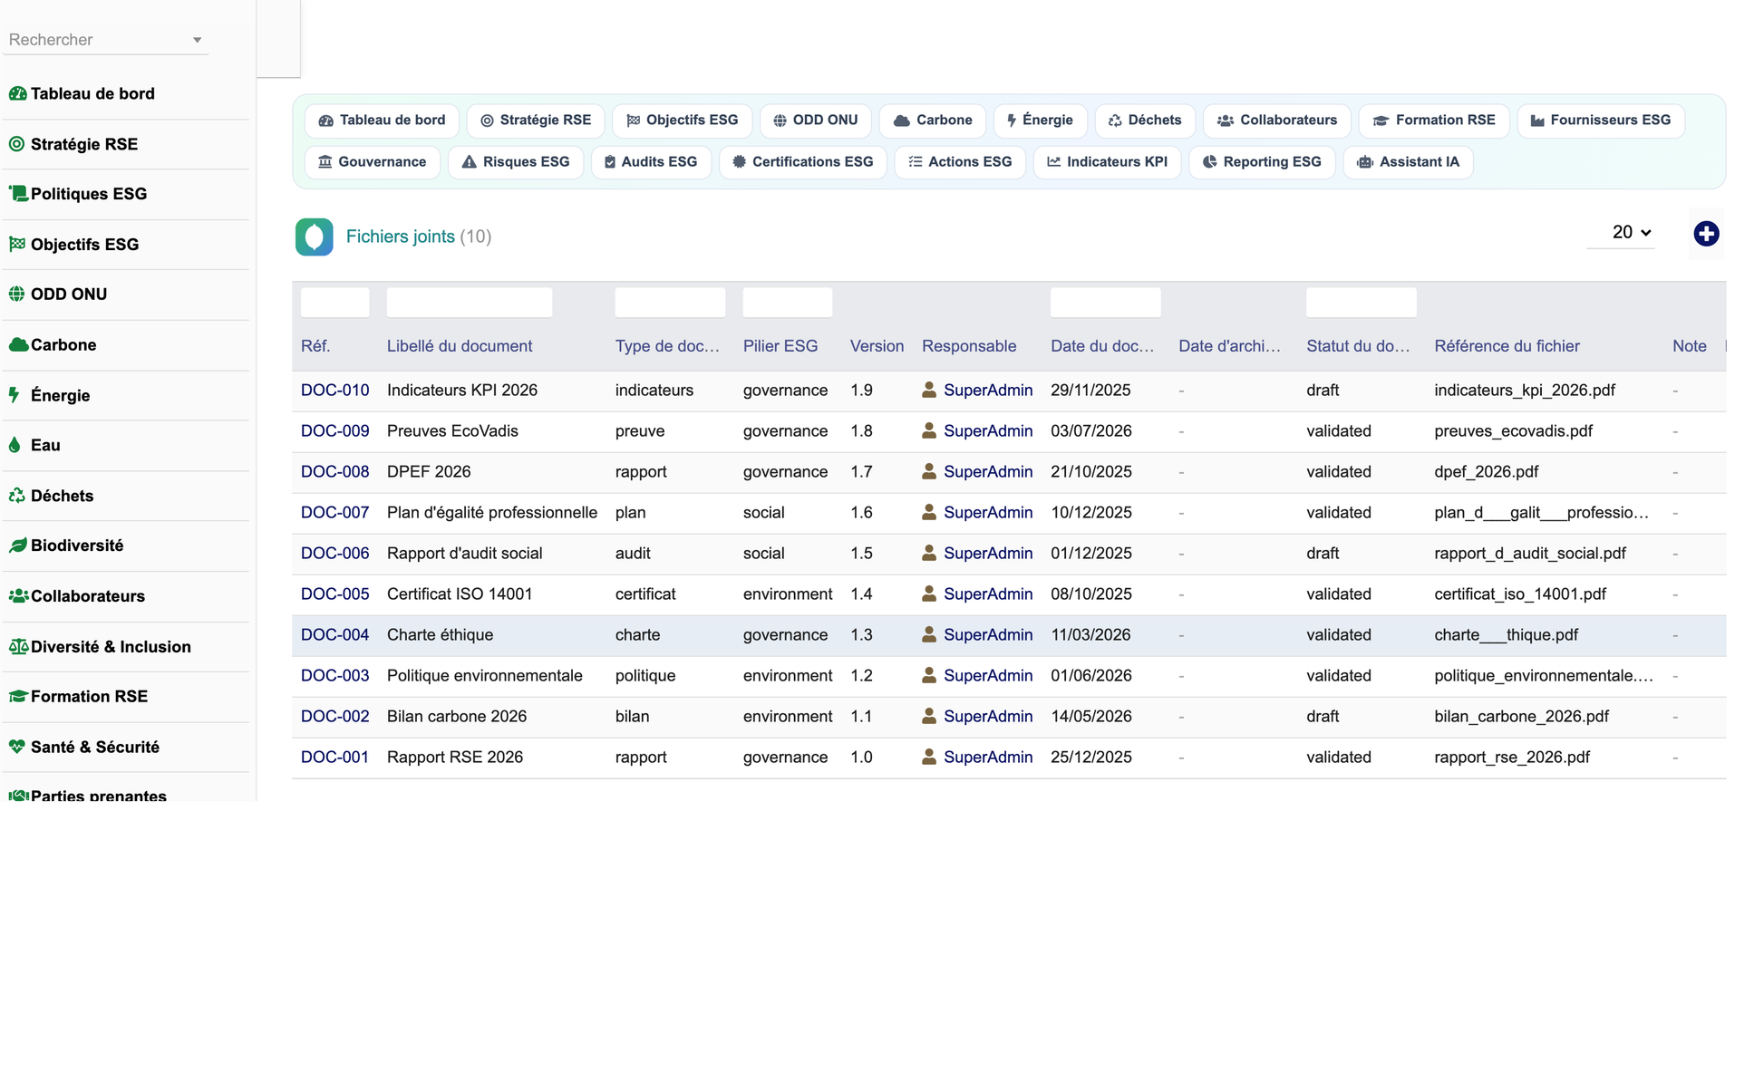Screen dimensions: 1764x1091
Task: Click the Date du document filter field
Action: 1105,303
